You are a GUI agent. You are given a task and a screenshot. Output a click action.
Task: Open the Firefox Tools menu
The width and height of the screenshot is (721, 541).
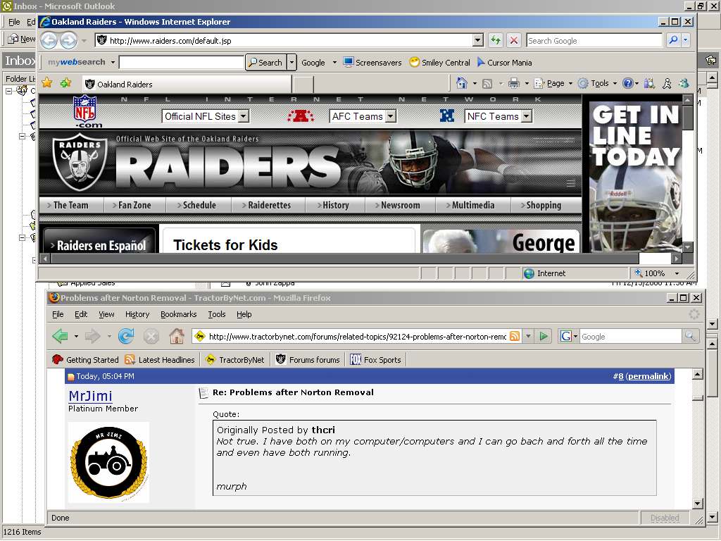[217, 314]
